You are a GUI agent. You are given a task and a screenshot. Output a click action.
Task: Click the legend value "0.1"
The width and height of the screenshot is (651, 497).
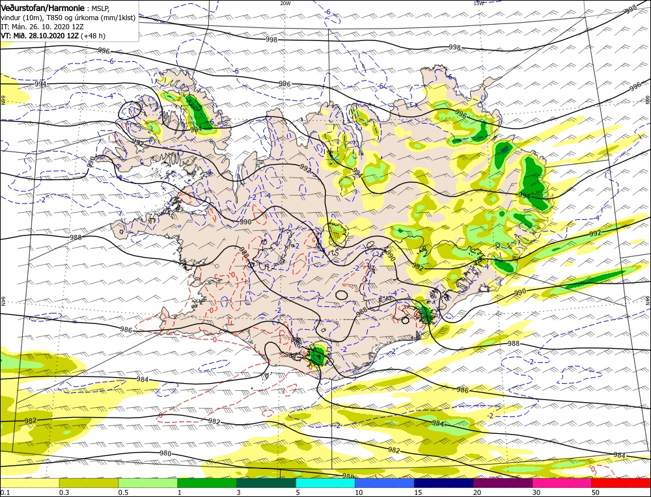pos(5,492)
